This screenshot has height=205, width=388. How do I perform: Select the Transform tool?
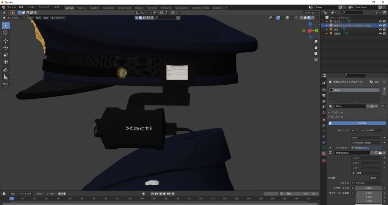coord(6,62)
